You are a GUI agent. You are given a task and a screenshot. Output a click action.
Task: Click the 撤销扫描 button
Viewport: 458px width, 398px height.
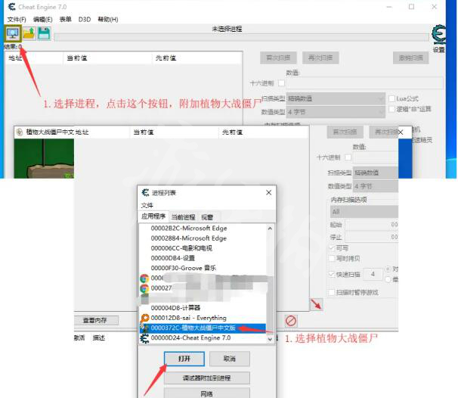[x=410, y=58]
